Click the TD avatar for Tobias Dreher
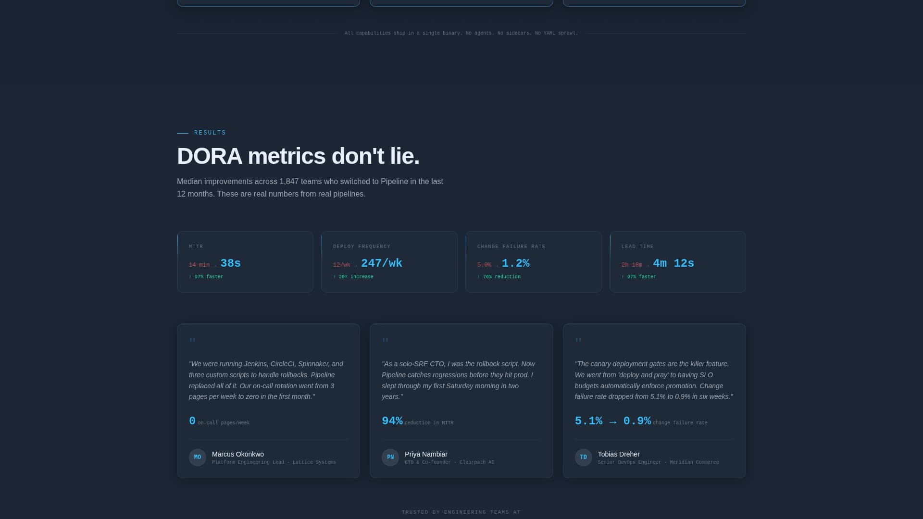This screenshot has height=519, width=923. (x=583, y=457)
